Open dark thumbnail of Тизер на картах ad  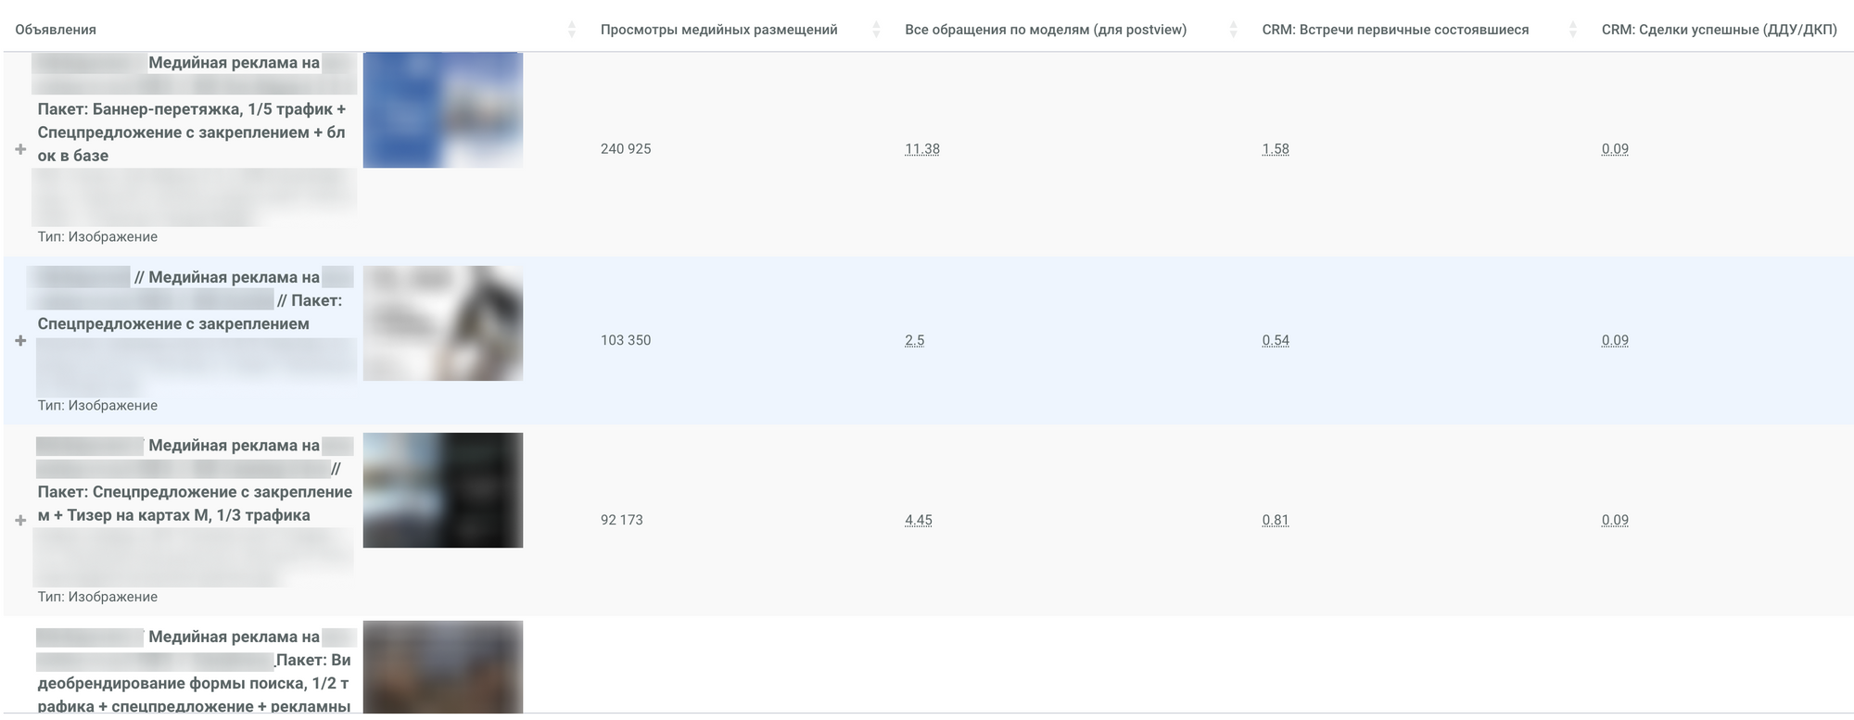tap(442, 490)
